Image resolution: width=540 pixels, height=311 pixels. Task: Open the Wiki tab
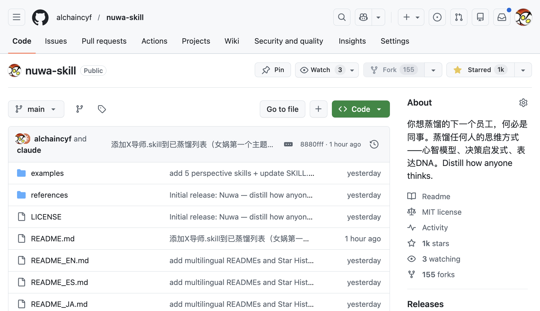coord(232,41)
